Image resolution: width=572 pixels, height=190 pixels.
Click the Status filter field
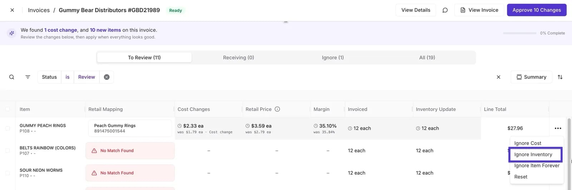point(49,77)
